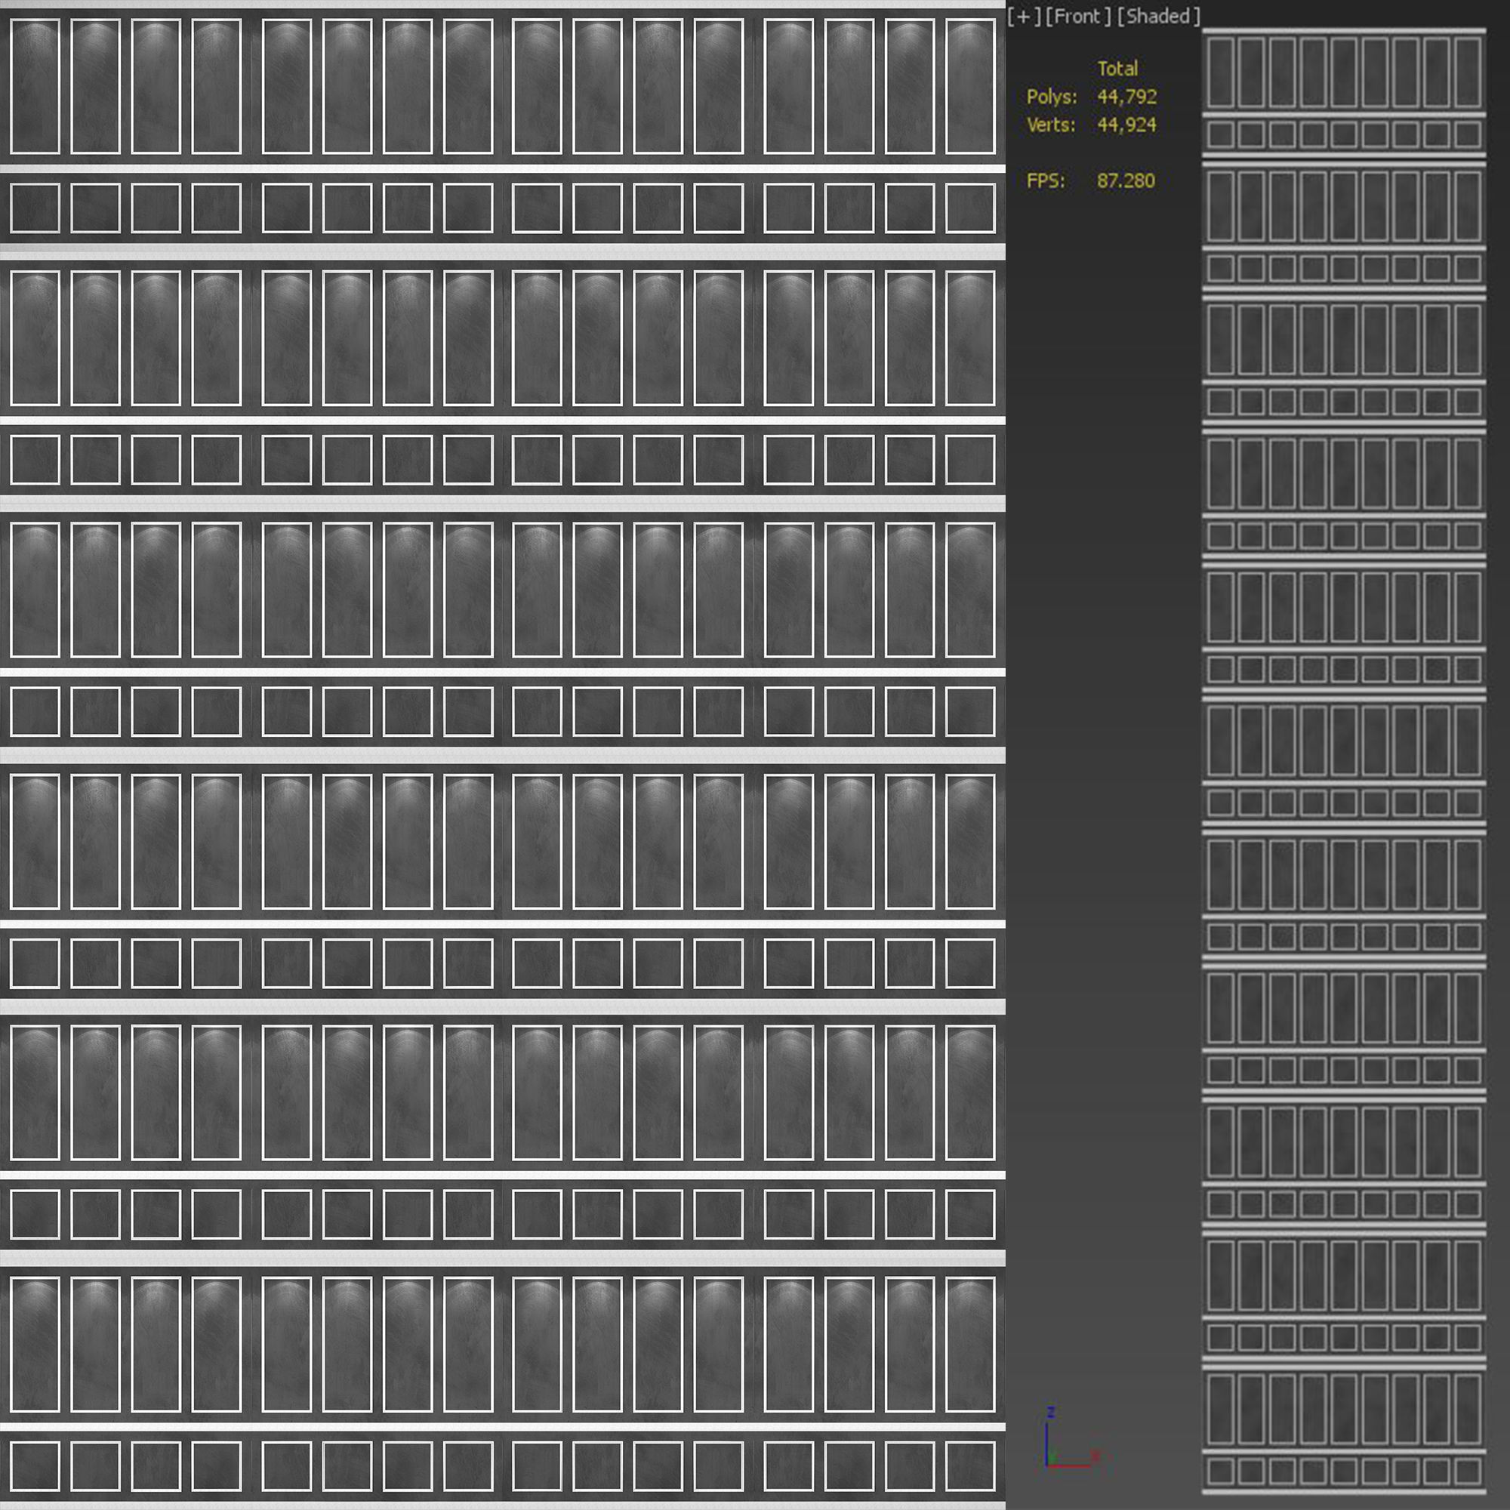The image size is (1510, 1510).
Task: Click the top-right panel of building model
Action: coord(1467,72)
